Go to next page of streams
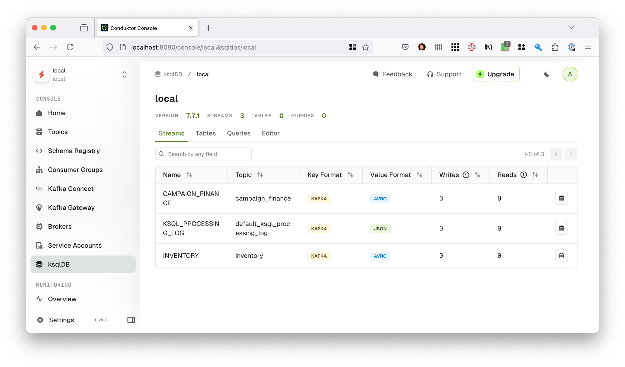This screenshot has width=625, height=367. coord(571,154)
